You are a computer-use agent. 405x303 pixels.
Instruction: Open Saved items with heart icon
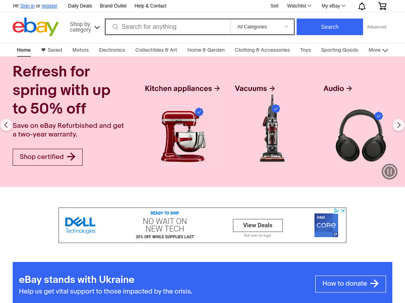click(52, 50)
